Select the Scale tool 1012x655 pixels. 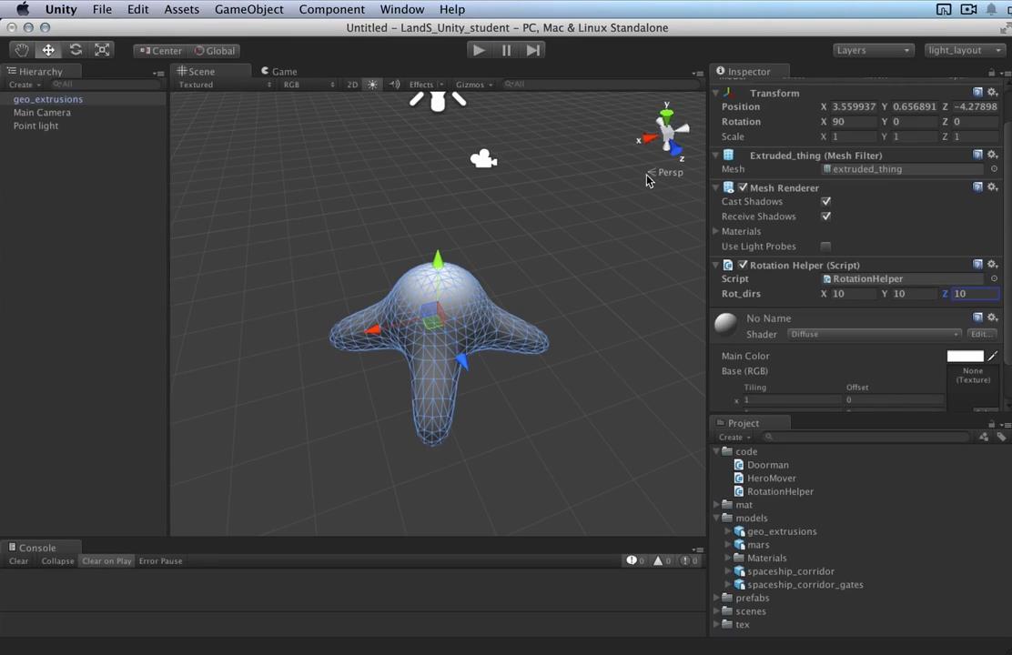pos(103,50)
